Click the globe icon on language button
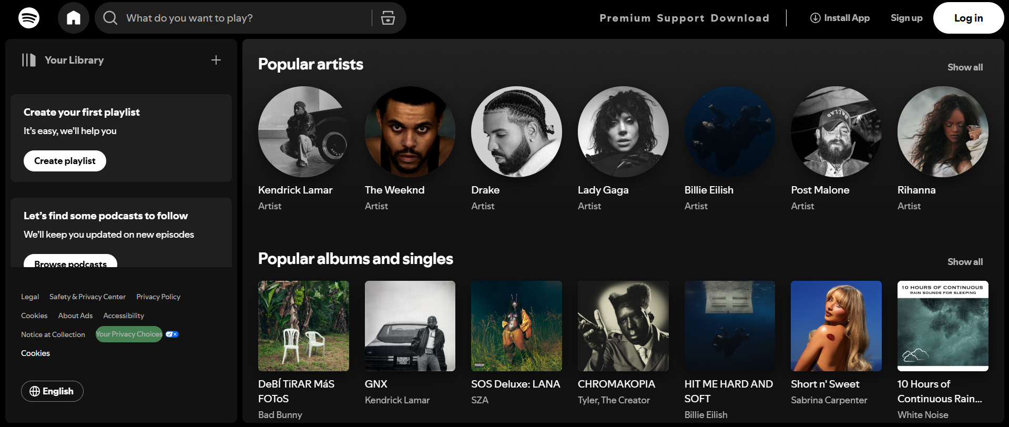 (35, 391)
